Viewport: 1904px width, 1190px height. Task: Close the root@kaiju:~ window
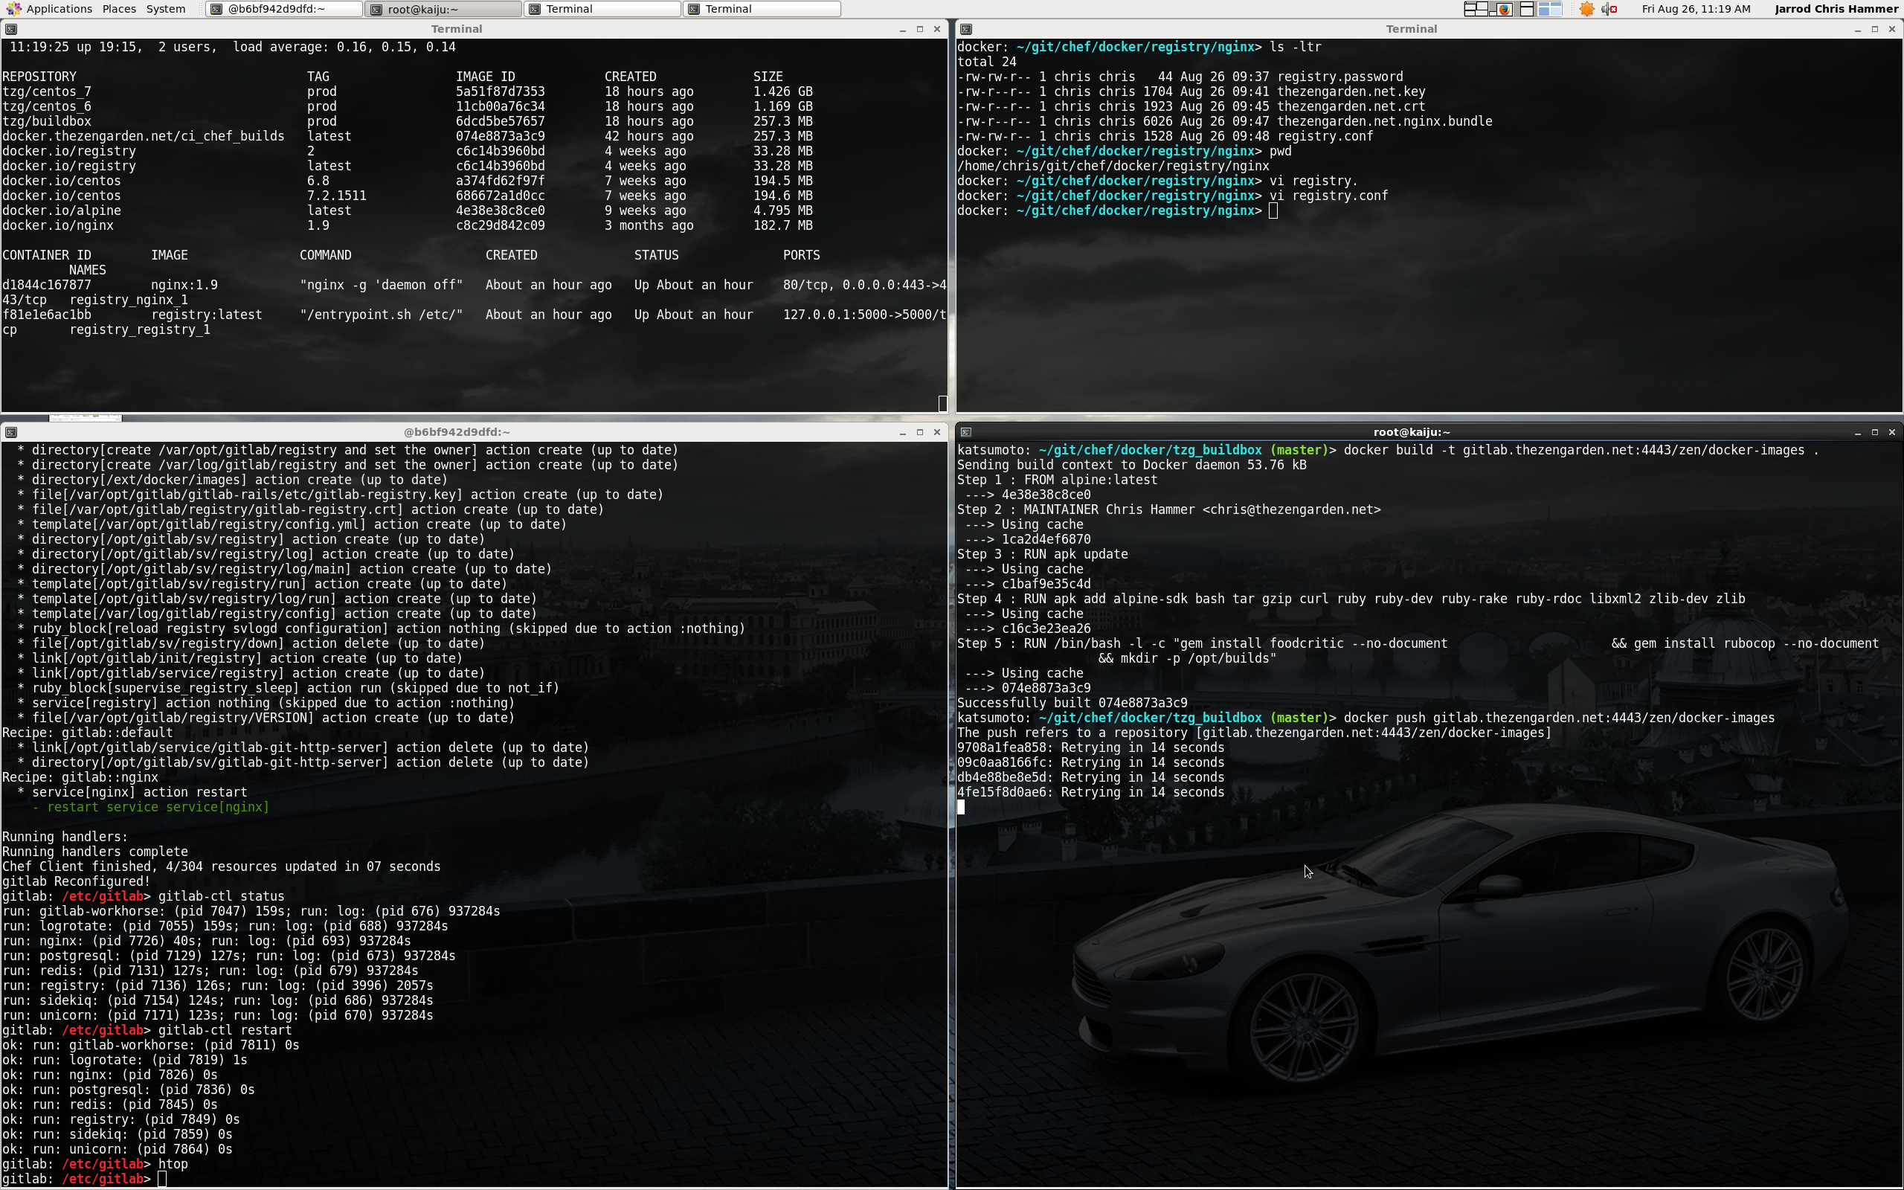pos(1892,432)
